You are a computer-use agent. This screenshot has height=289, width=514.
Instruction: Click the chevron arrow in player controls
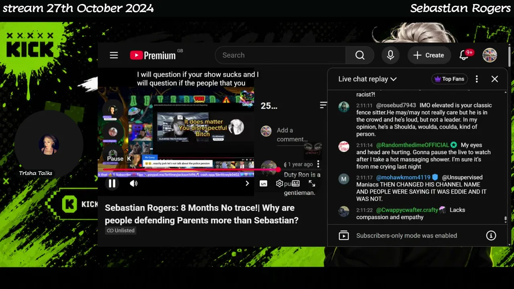(x=247, y=183)
